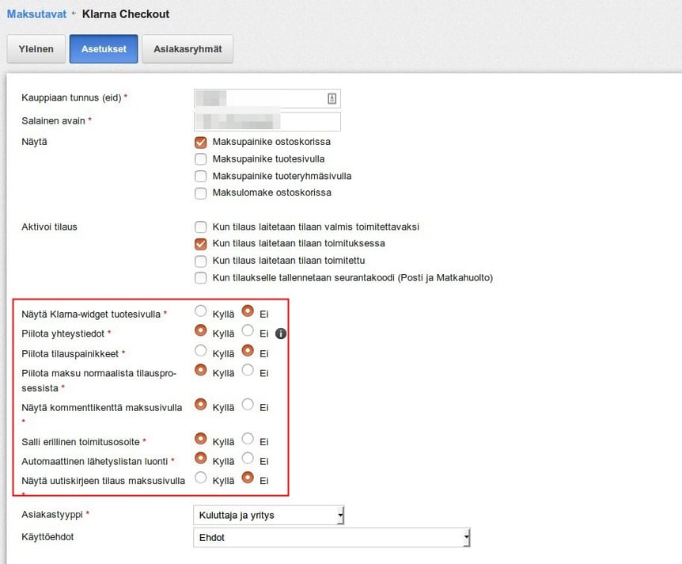Choose Ei for Piilota yhteystiedot
This screenshot has height=564, width=682.
coord(248,330)
